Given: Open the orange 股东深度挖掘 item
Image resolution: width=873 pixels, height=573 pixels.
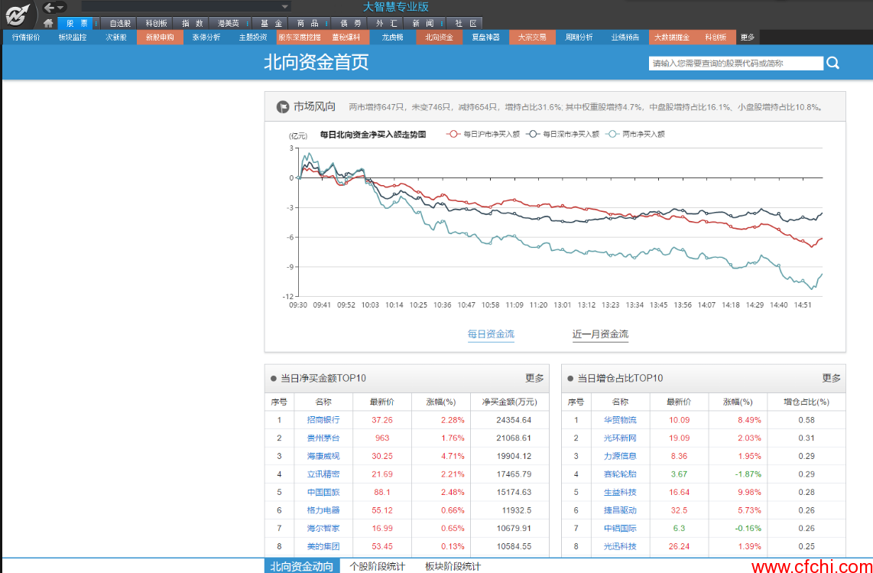Looking at the screenshot, I should tap(300, 37).
